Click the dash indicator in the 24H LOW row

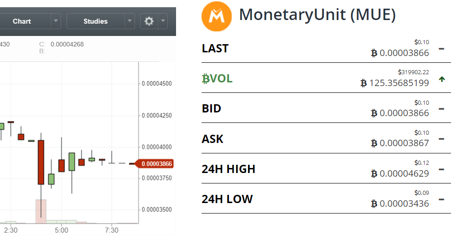click(x=441, y=199)
